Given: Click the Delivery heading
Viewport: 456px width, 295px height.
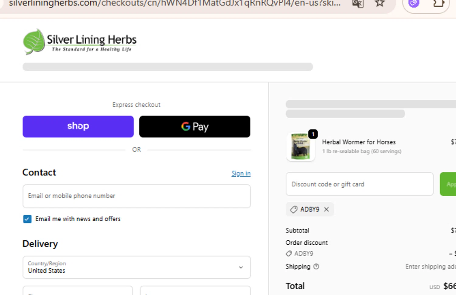Looking at the screenshot, I should 40,244.
